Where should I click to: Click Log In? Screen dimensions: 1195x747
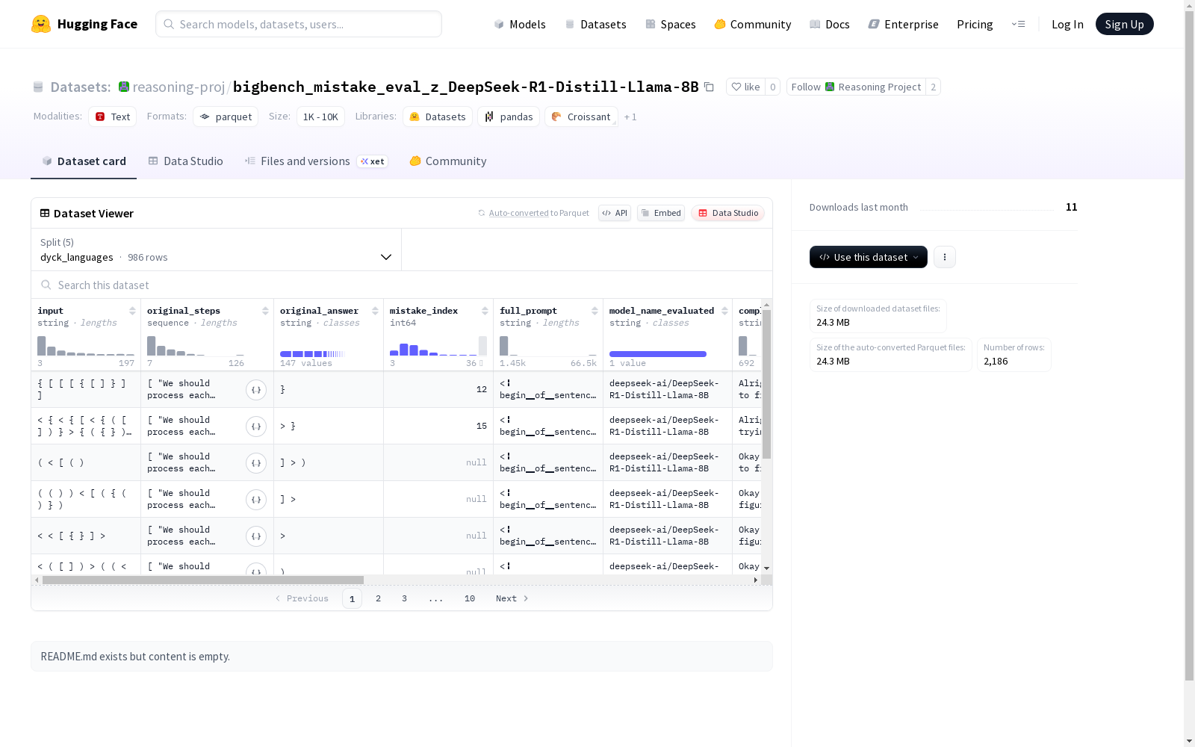tap(1067, 24)
